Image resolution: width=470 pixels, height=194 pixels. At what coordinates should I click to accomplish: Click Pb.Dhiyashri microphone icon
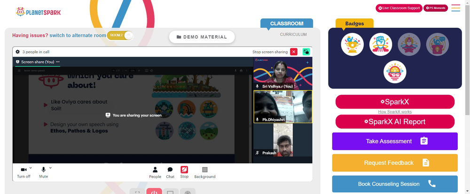coord(257,119)
